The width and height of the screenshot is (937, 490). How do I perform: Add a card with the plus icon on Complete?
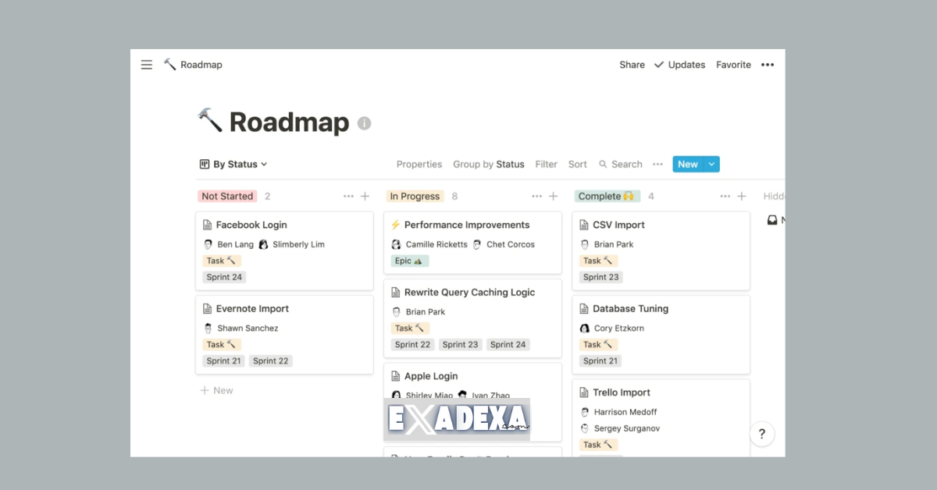point(742,196)
